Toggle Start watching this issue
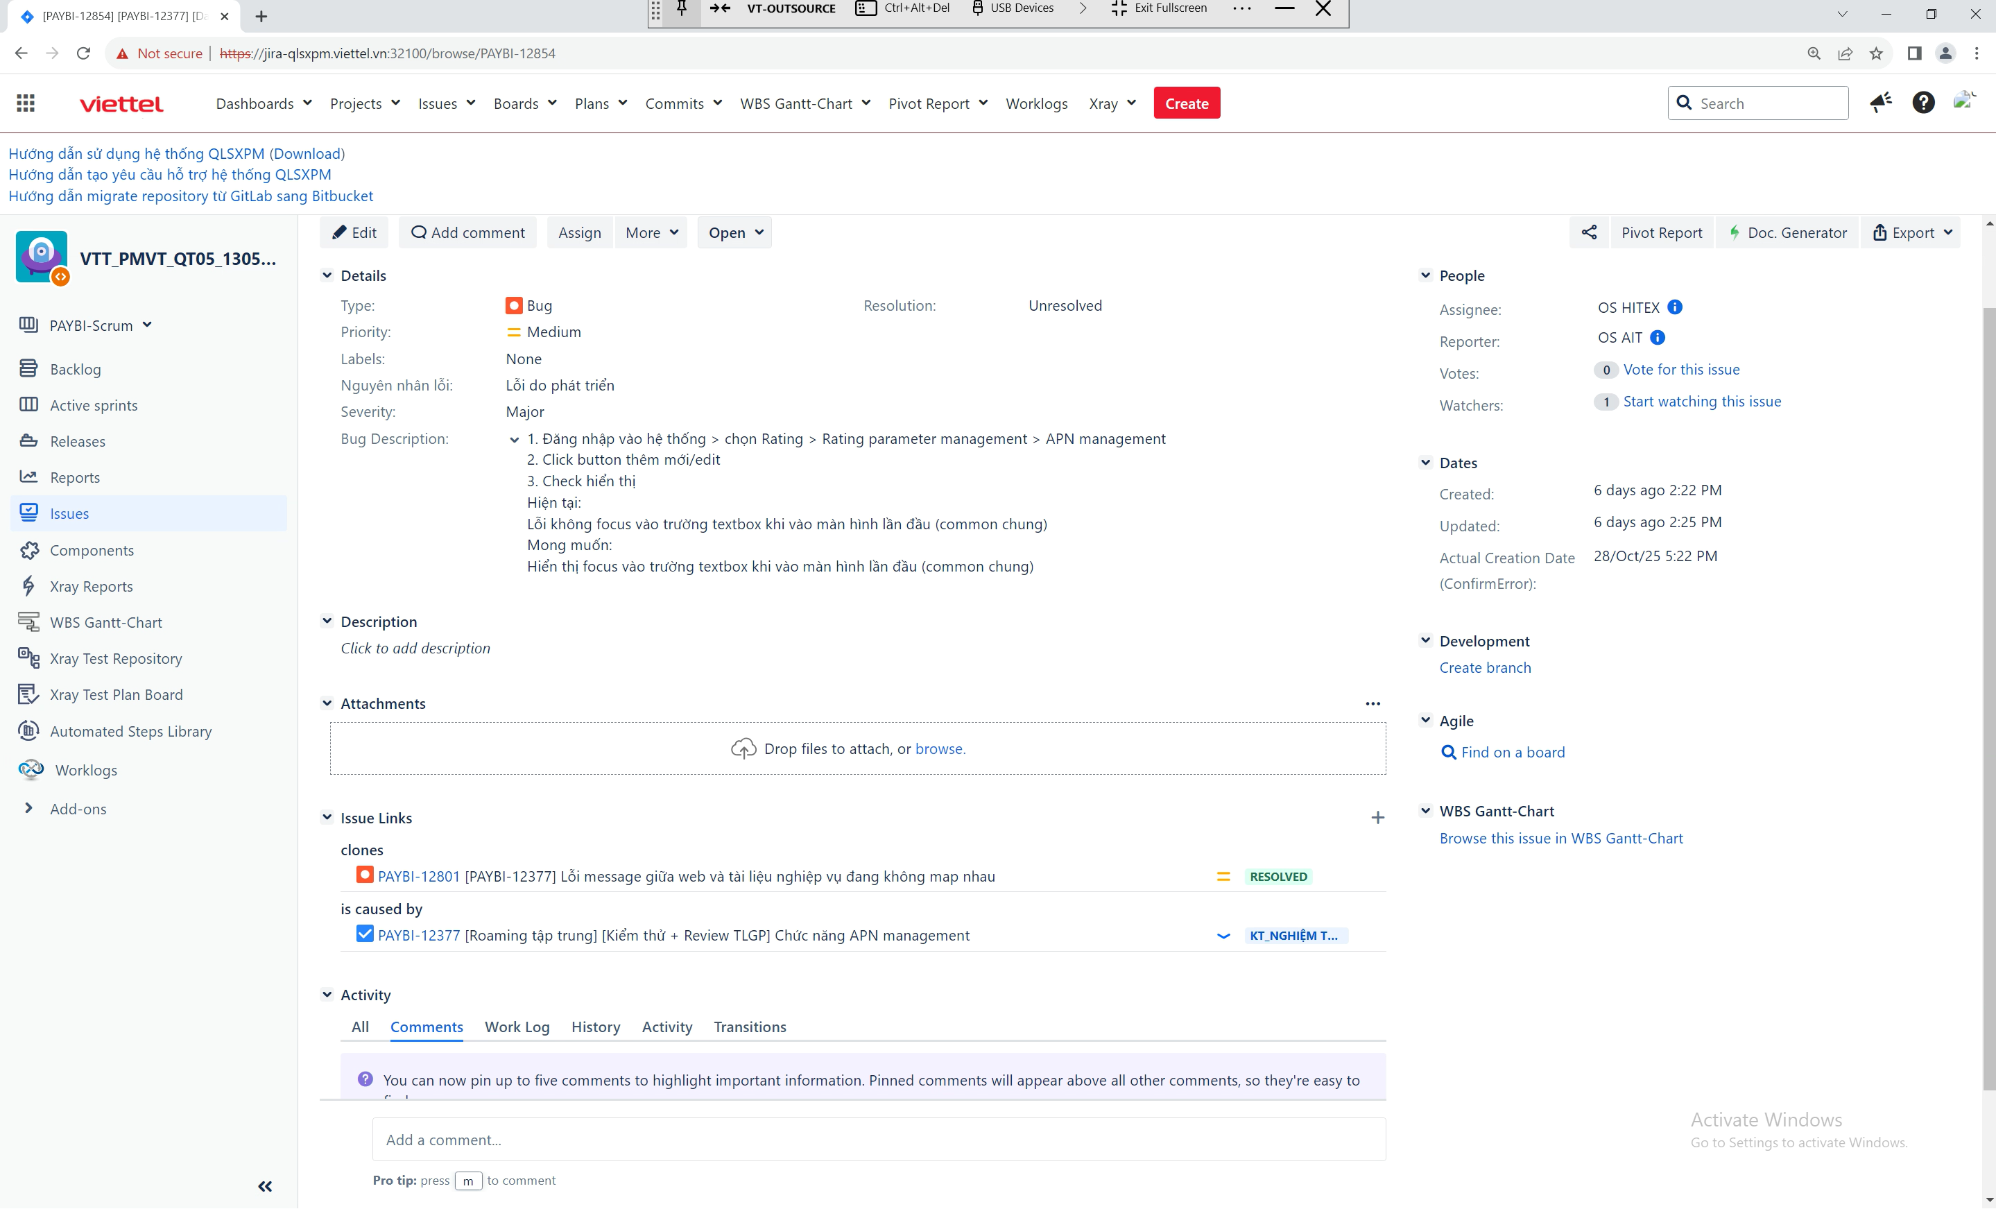Viewport: 1996px width, 1209px height. pos(1701,401)
